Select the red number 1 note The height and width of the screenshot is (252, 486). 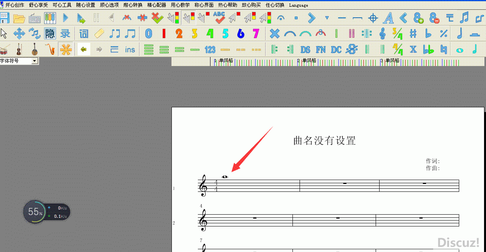click(x=164, y=34)
